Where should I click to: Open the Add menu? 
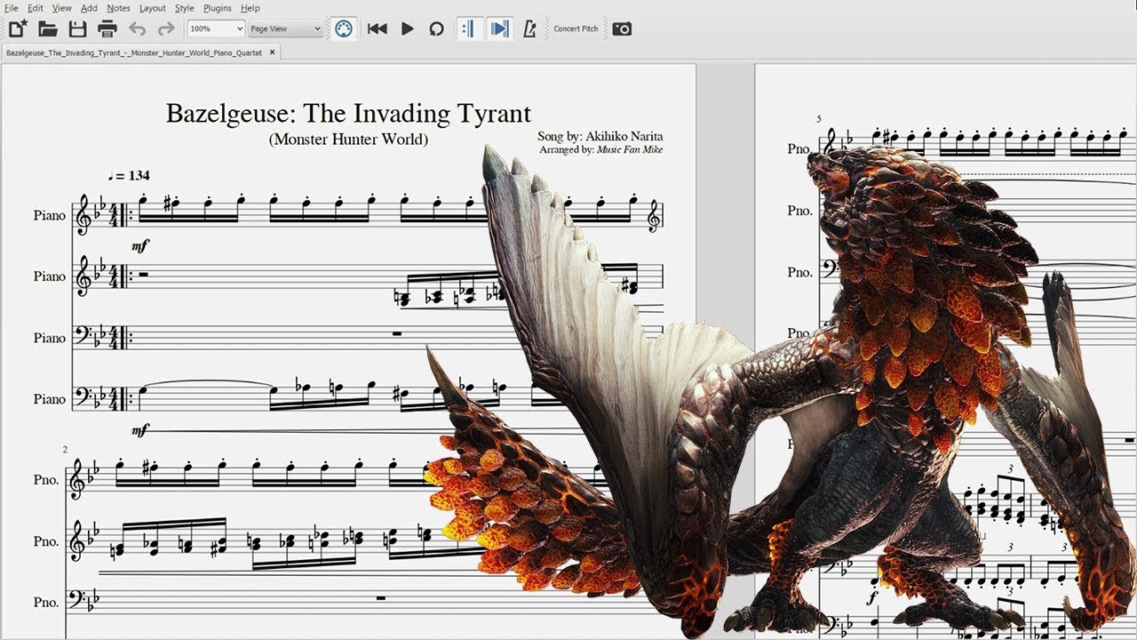tap(89, 8)
